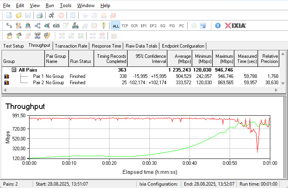Click the Run Status column header
The image size is (288, 188).
coord(81,59)
